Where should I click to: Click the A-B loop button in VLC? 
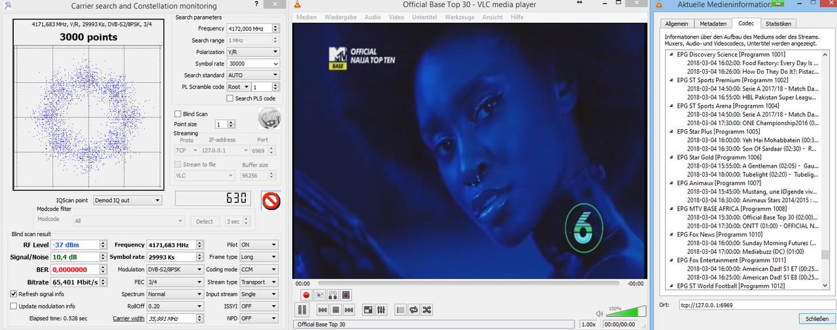pyautogui.click(x=333, y=295)
